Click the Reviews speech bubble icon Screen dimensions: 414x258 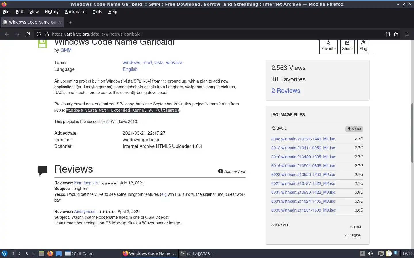[x=43, y=170]
